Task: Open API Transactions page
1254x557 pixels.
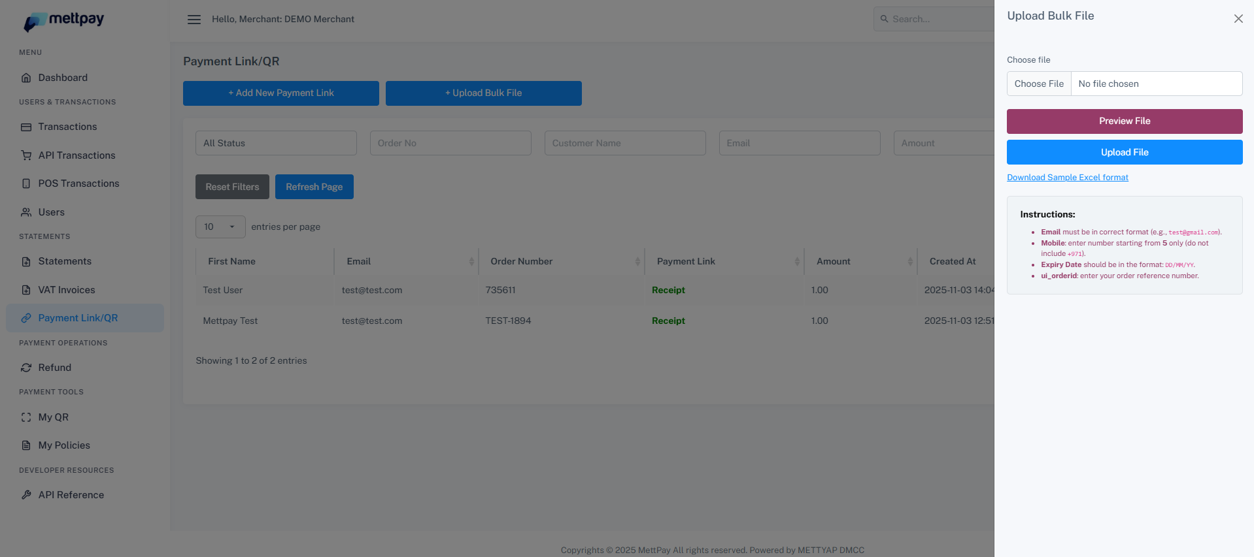Action: (x=85, y=155)
